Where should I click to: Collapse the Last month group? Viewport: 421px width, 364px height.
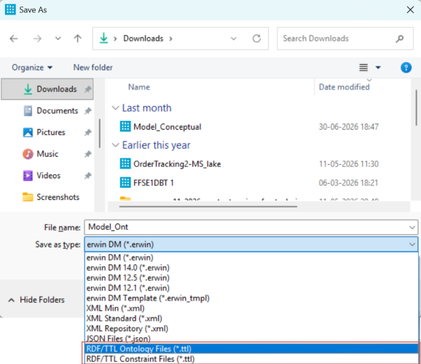pyautogui.click(x=116, y=108)
